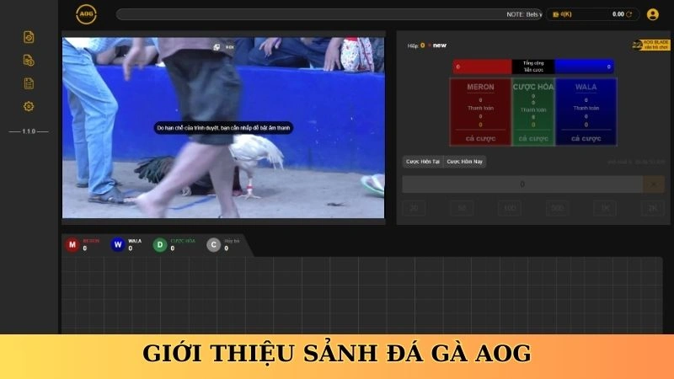Select the 20 chip amount

coord(414,208)
